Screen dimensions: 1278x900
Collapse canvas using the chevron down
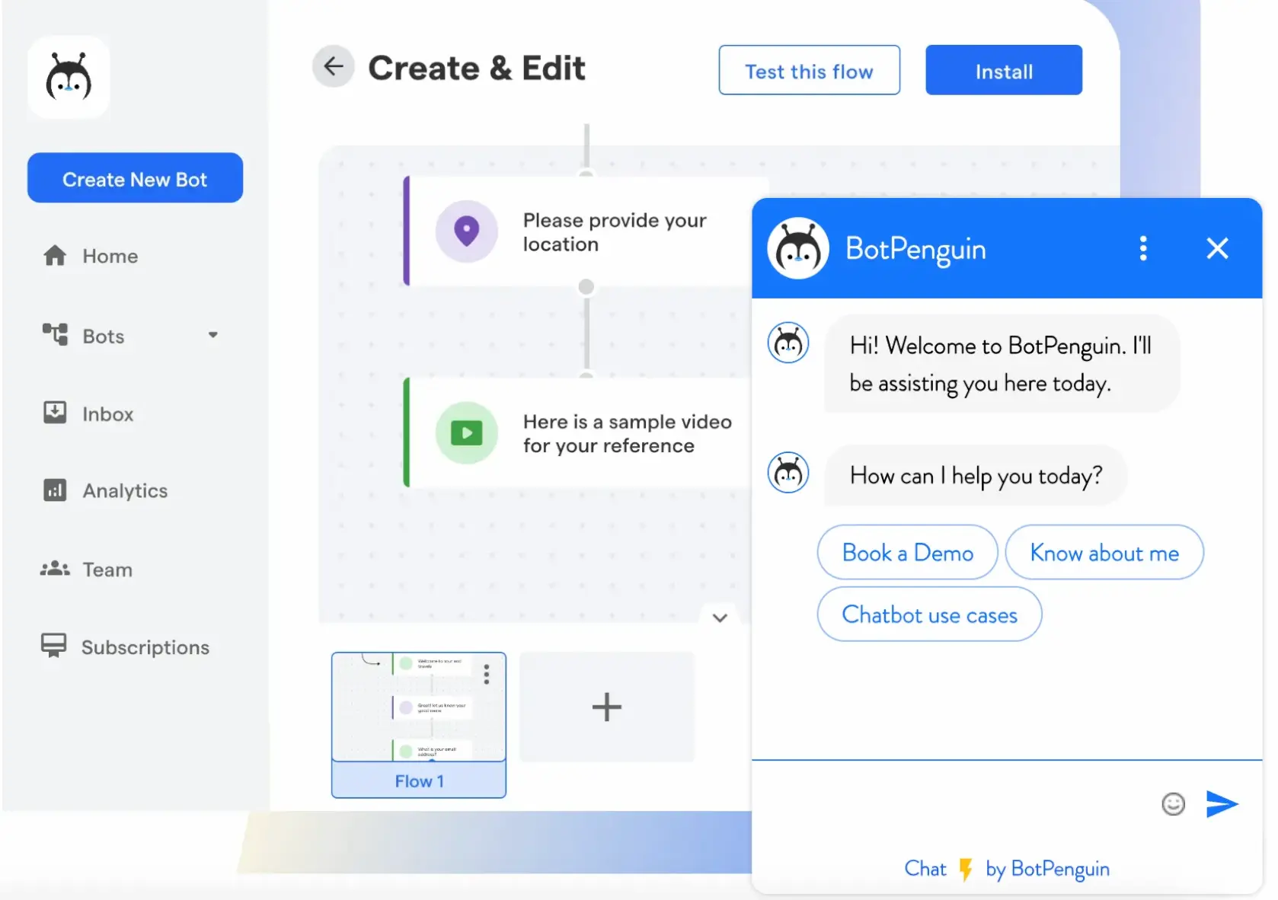pyautogui.click(x=720, y=618)
